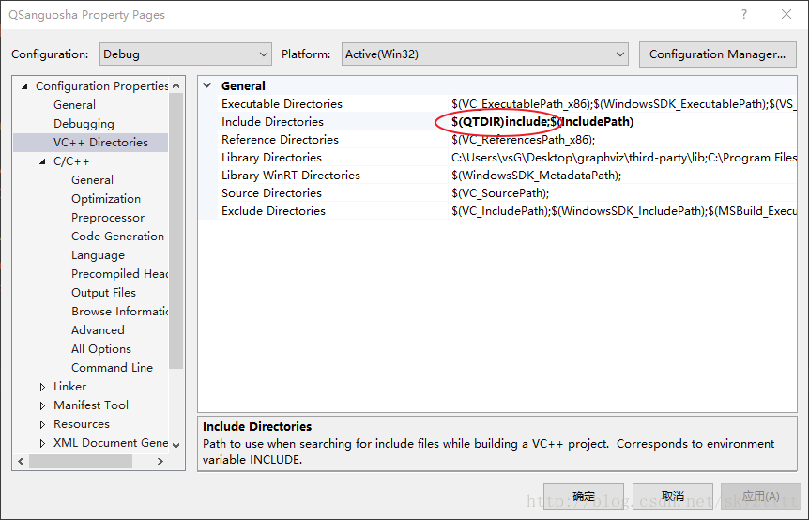Select Optimization under C/C++
This screenshot has height=520, width=809.
pos(106,199)
